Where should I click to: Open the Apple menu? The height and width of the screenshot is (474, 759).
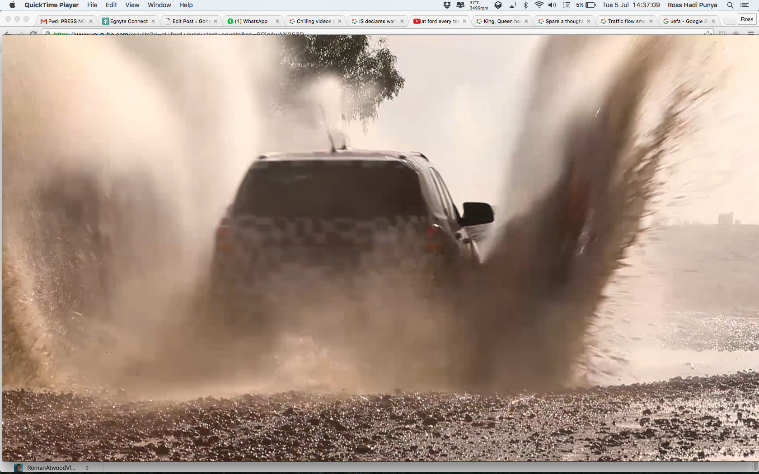pos(12,5)
